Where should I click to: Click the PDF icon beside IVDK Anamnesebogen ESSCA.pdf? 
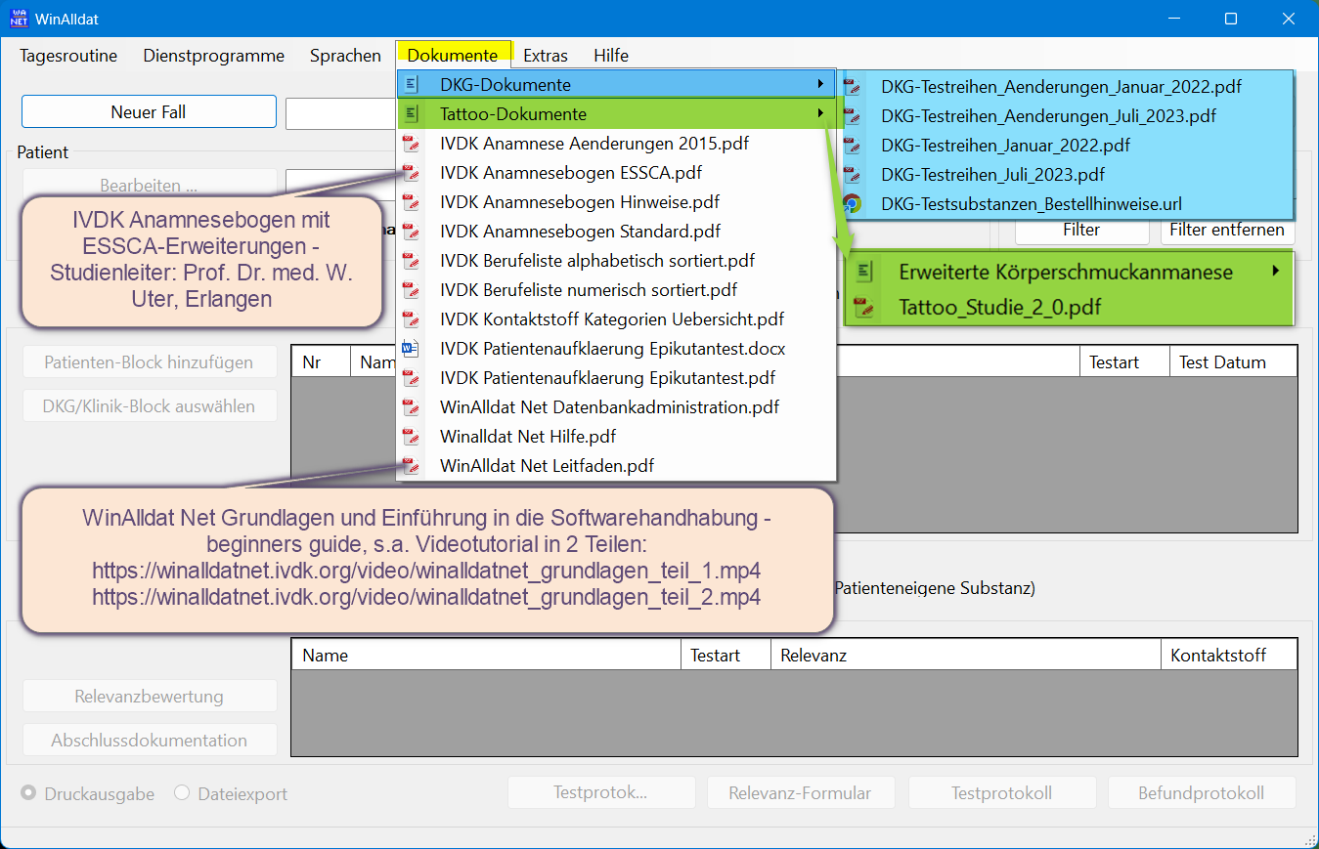point(411,173)
